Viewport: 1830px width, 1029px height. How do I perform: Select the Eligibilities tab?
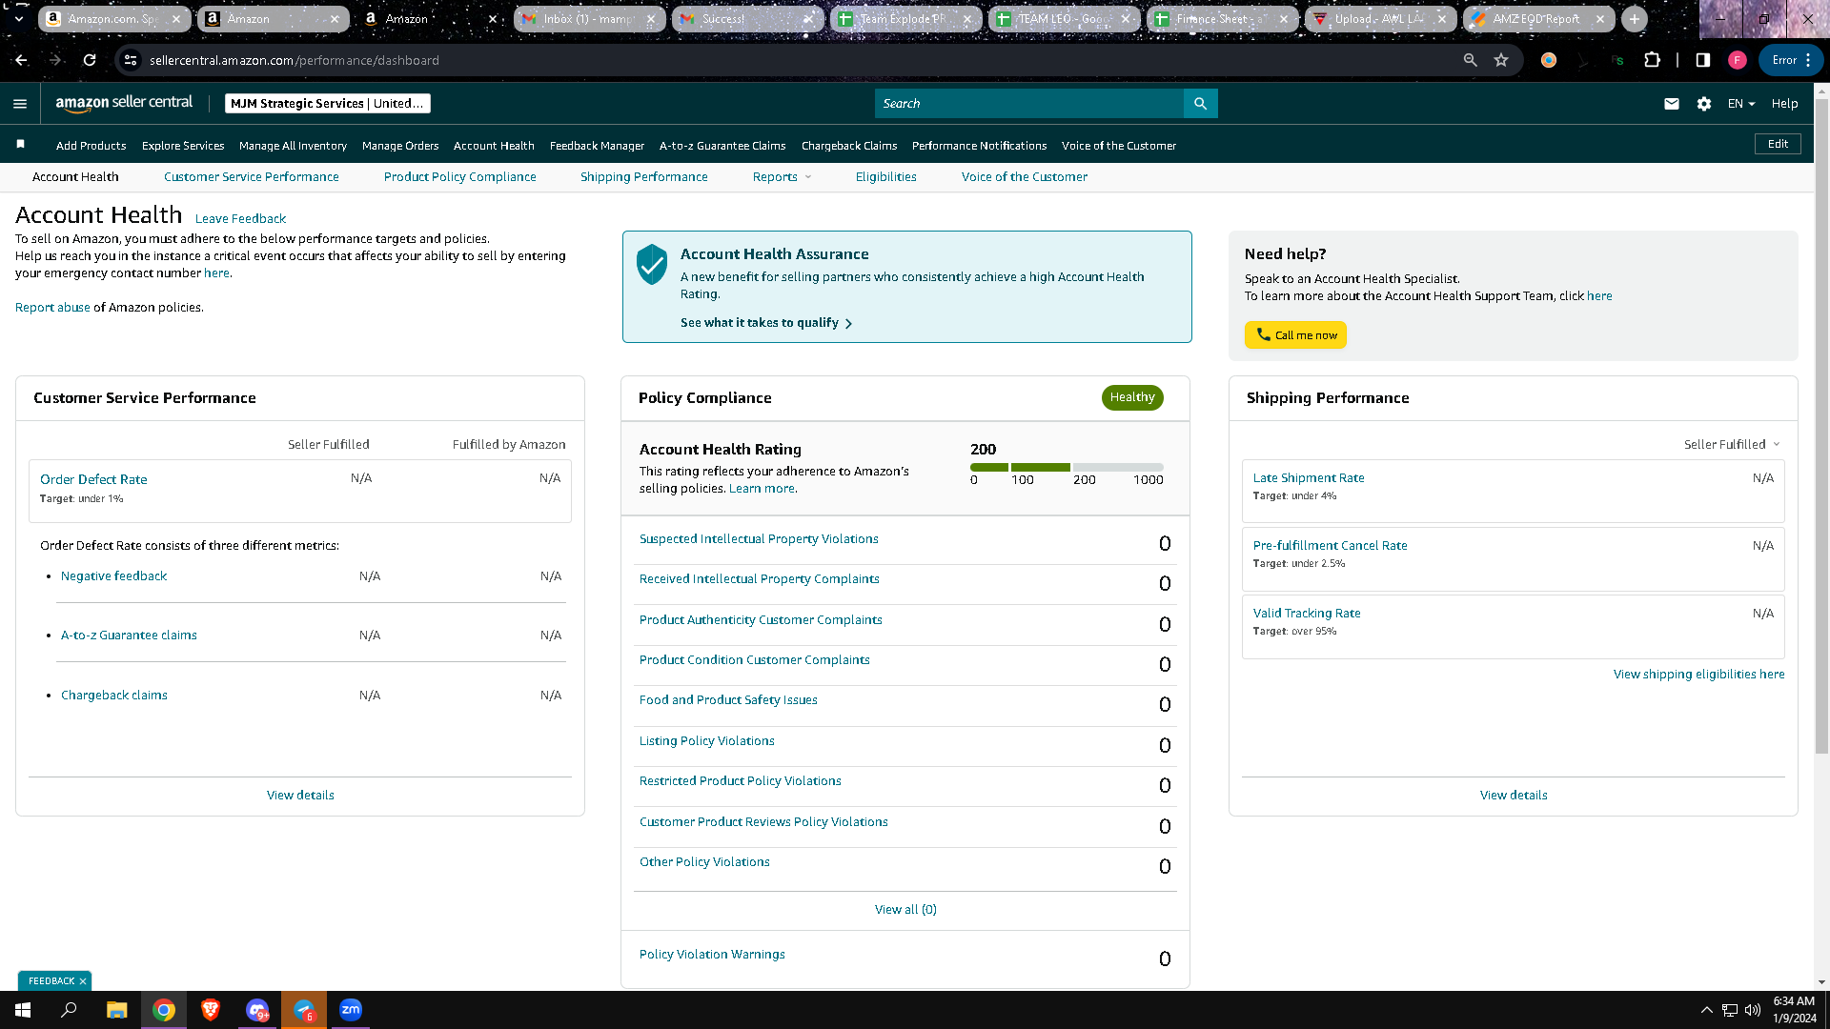click(886, 177)
